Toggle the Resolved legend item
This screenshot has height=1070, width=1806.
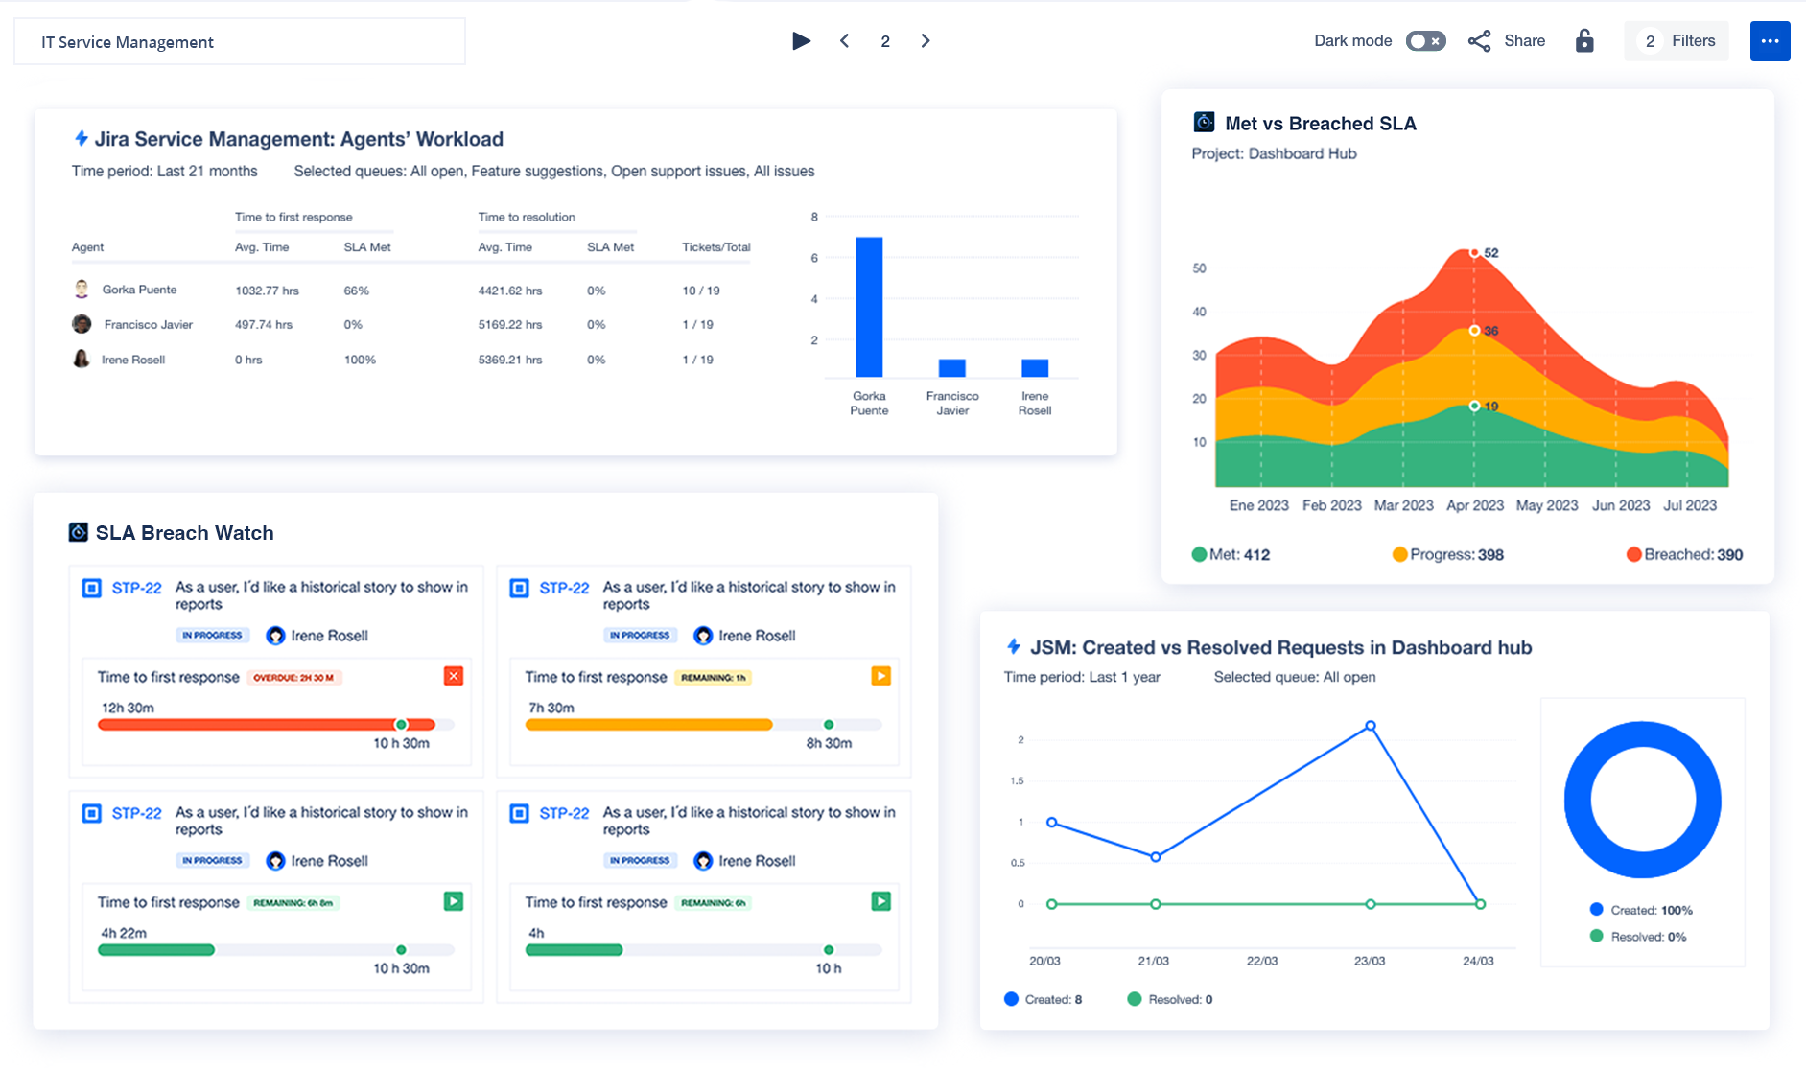click(1168, 998)
